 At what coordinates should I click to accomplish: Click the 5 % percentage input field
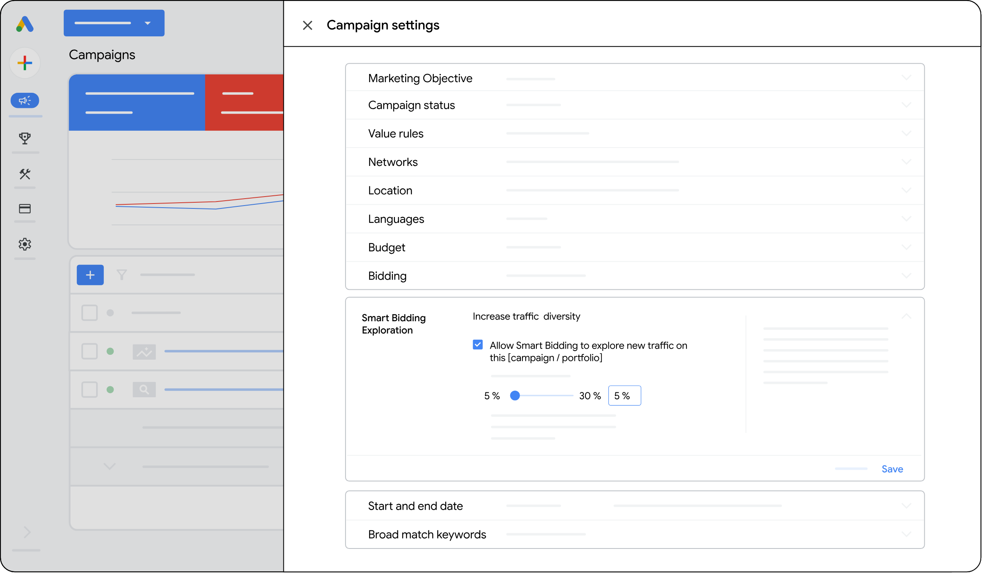tap(624, 396)
